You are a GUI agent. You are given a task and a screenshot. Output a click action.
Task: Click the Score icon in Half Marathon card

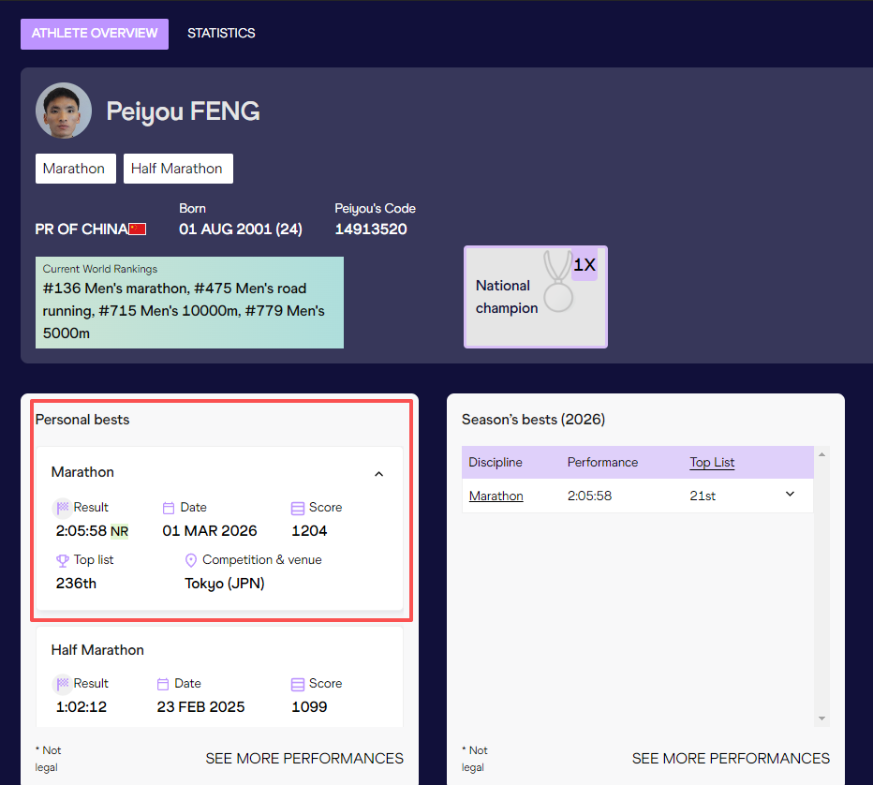pyautogui.click(x=298, y=684)
